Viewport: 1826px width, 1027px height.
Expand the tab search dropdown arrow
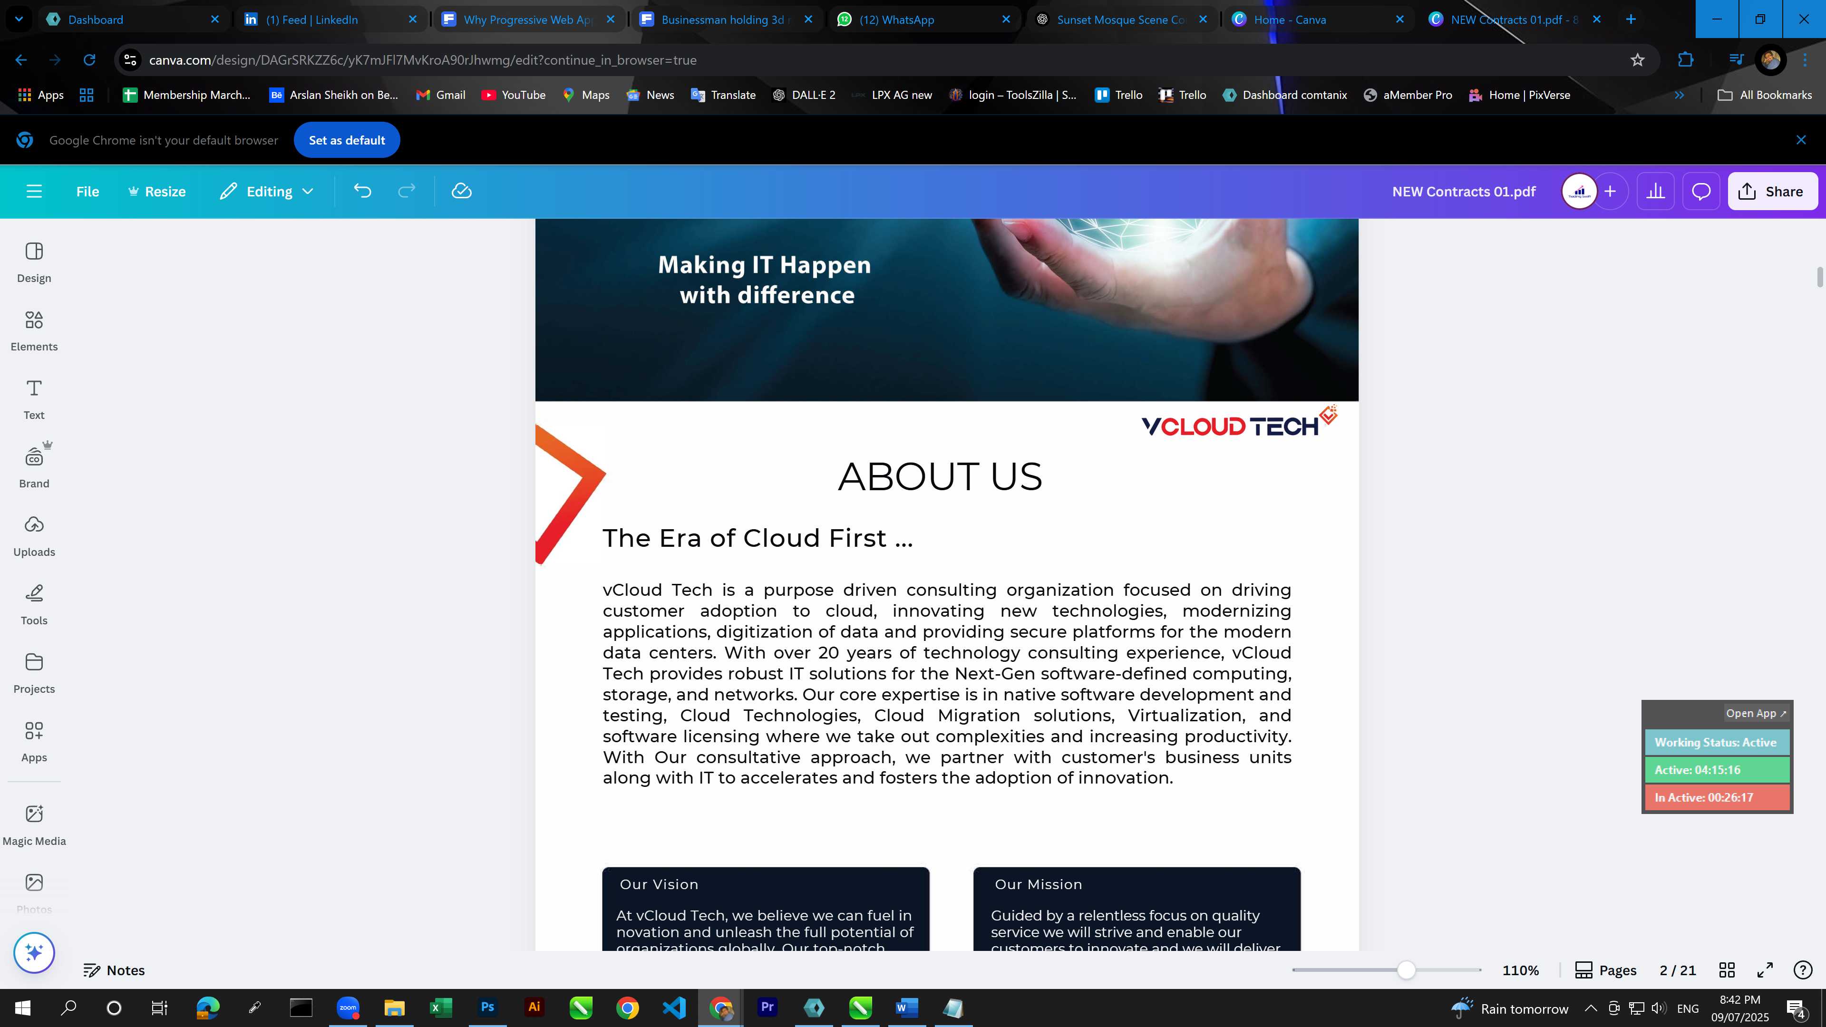(x=19, y=19)
